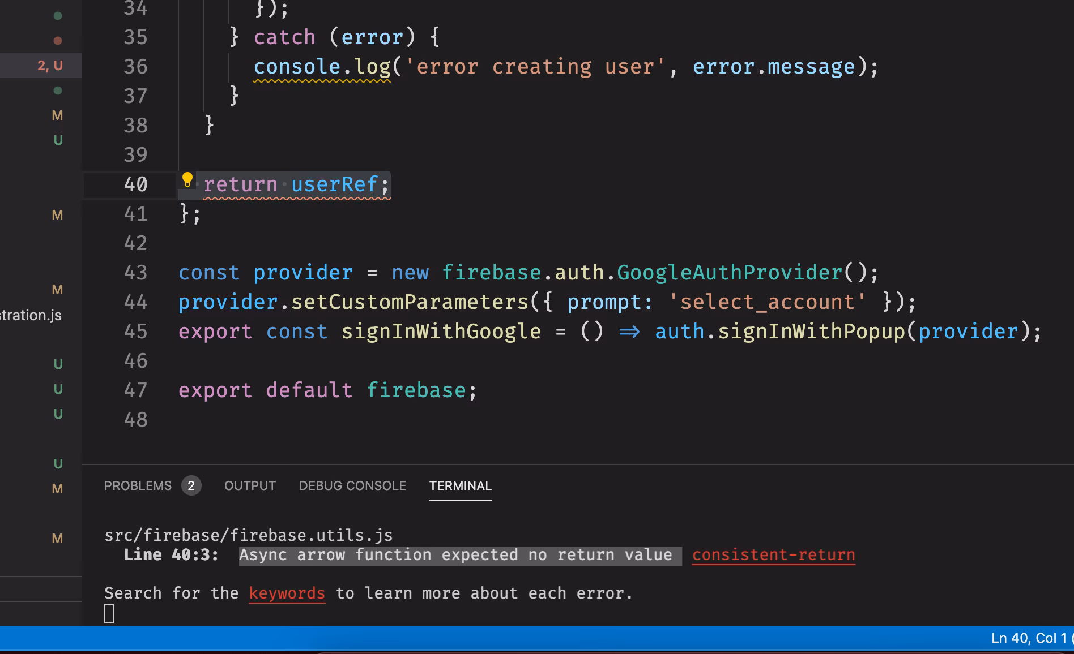Click 'select_account' string on line 44
The image size is (1074, 654).
767,302
